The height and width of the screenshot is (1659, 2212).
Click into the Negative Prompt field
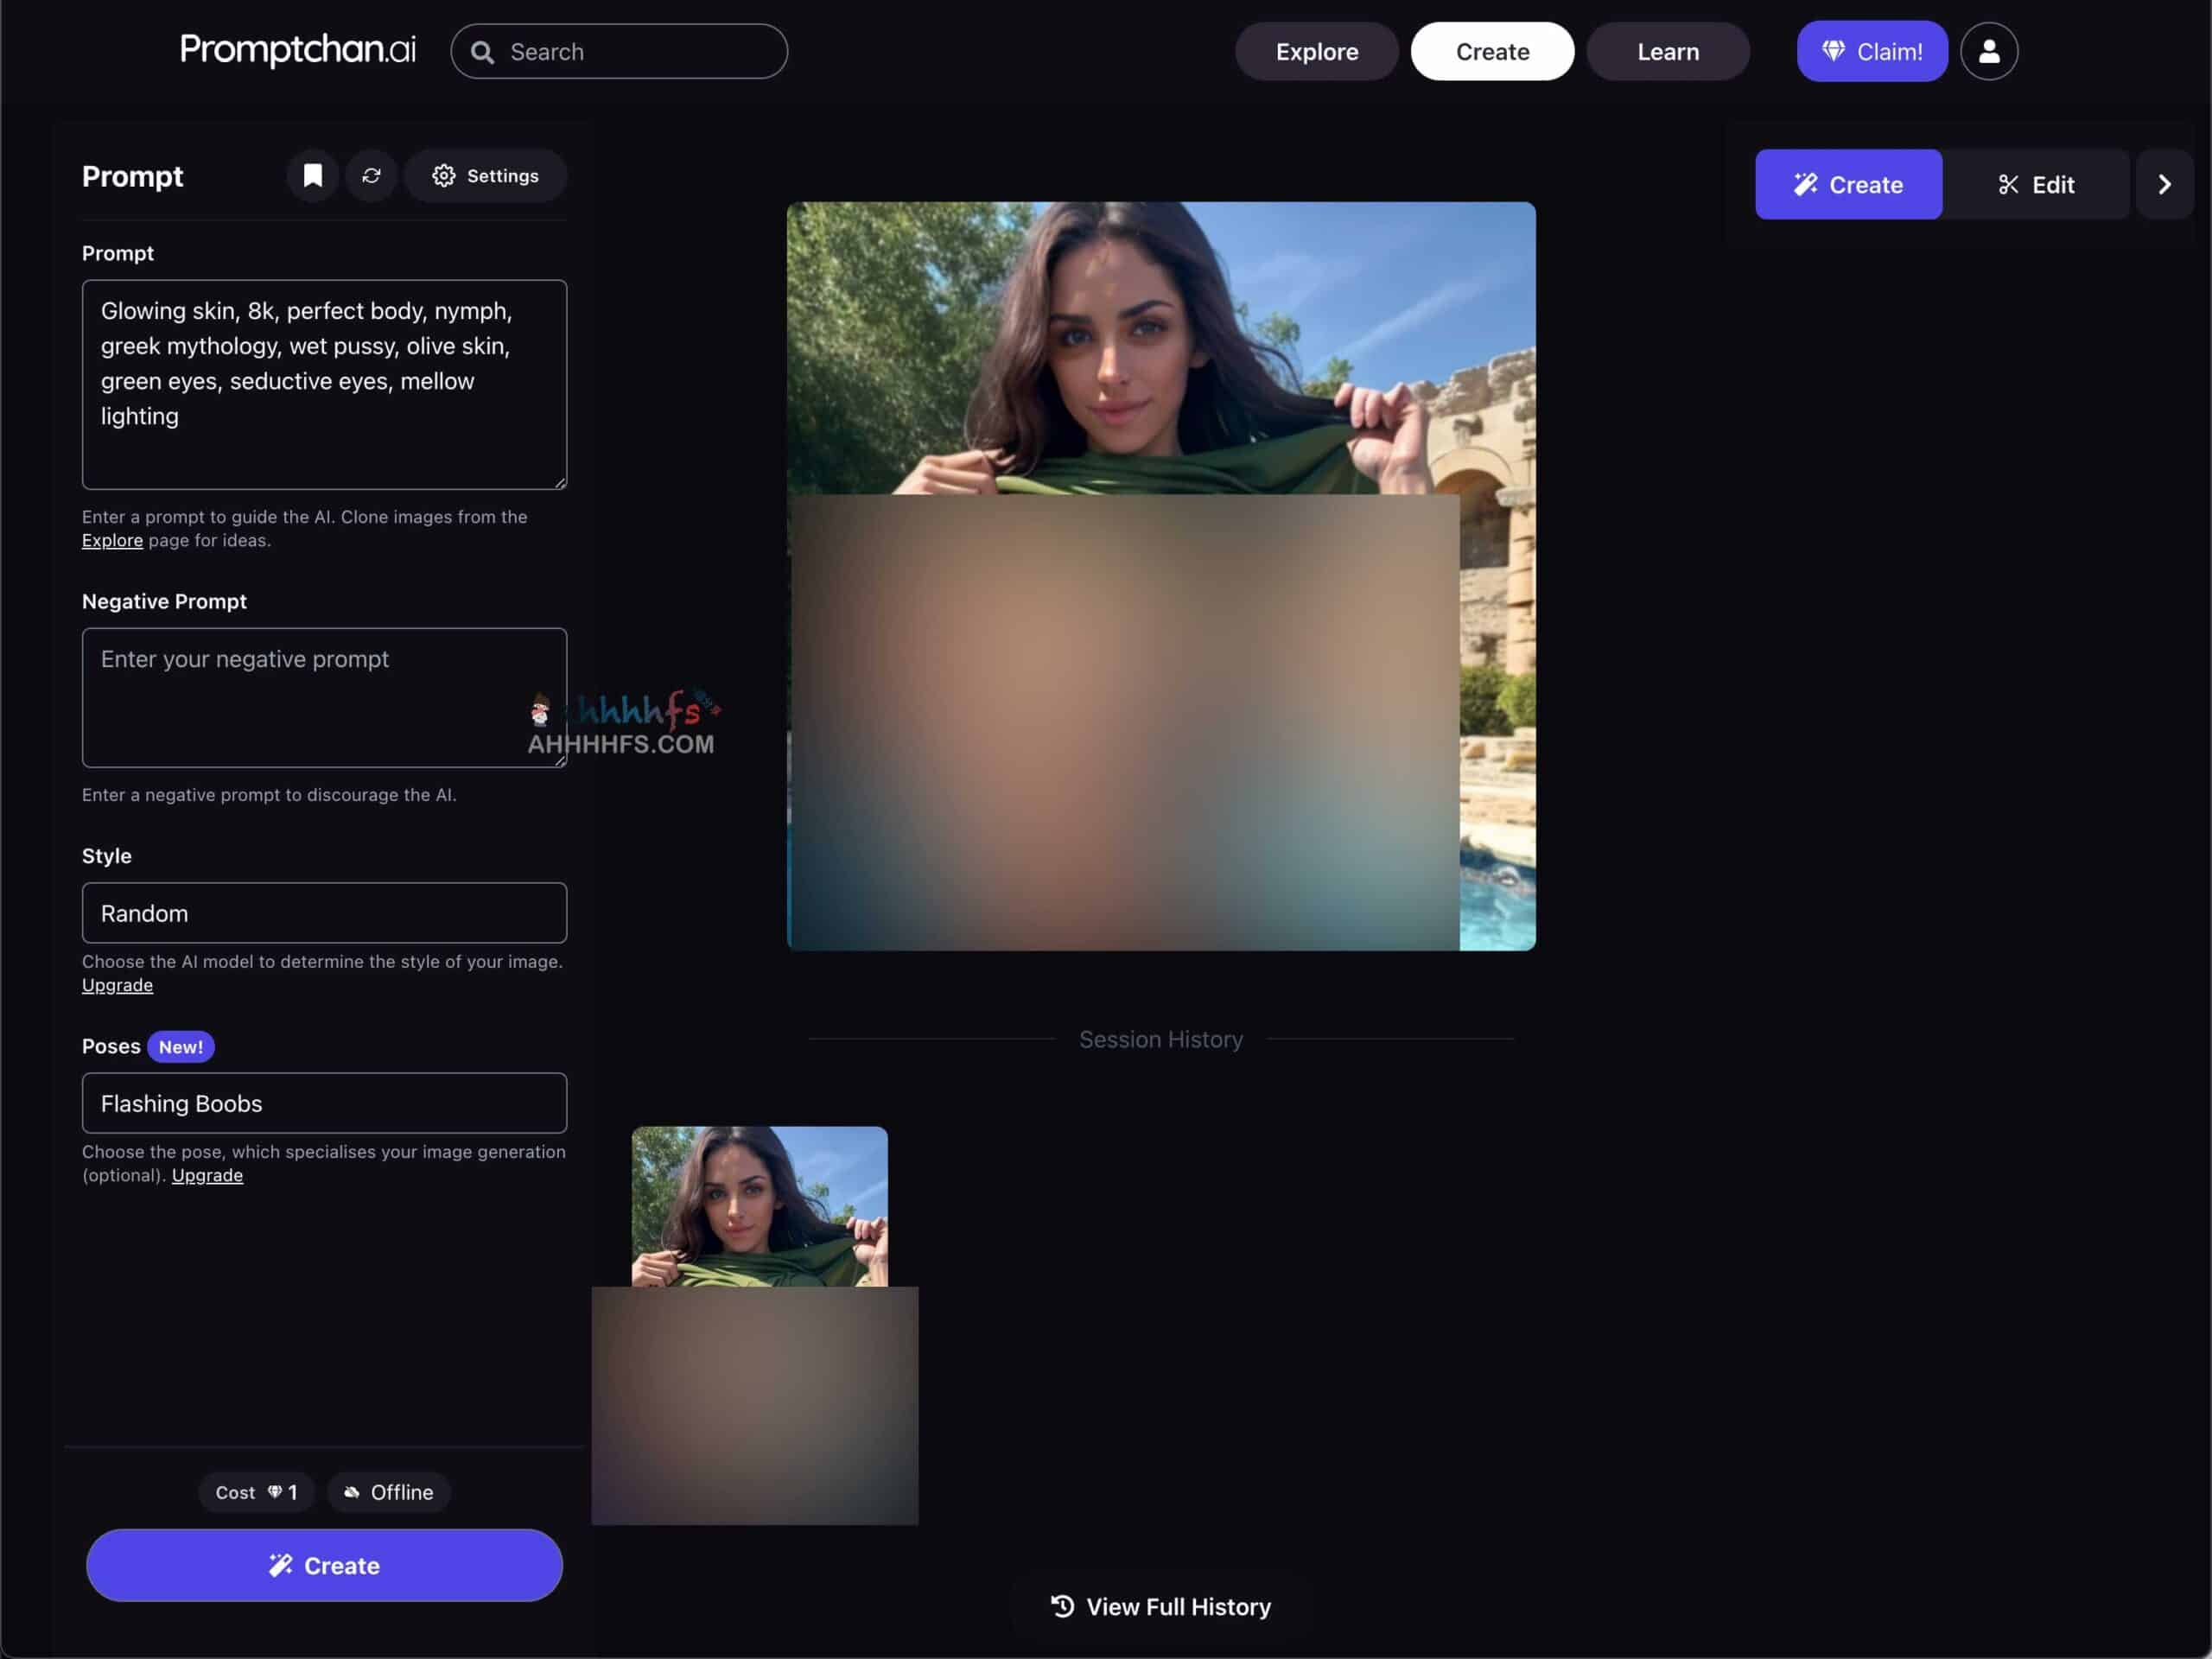click(x=324, y=697)
